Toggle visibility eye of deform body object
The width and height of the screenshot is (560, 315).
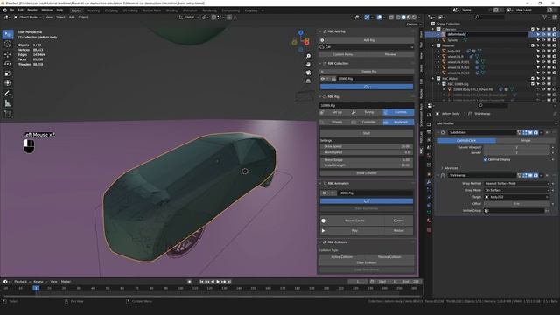[543, 35]
